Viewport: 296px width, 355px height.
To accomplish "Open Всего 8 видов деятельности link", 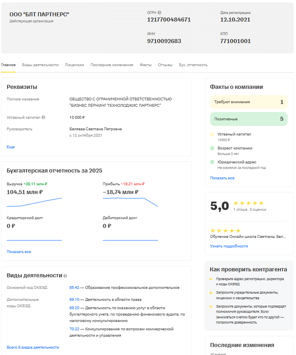I will coord(33,347).
